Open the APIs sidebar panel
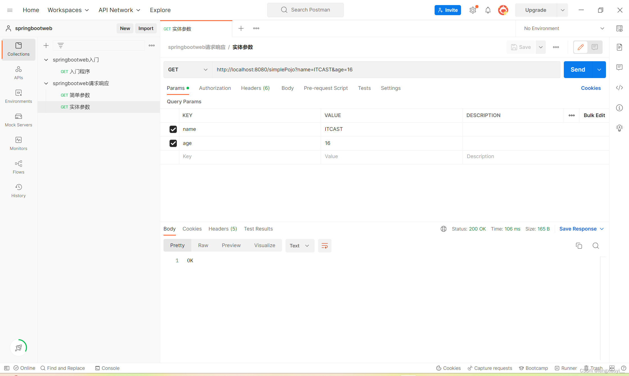Image resolution: width=629 pixels, height=376 pixels. pyautogui.click(x=19, y=73)
